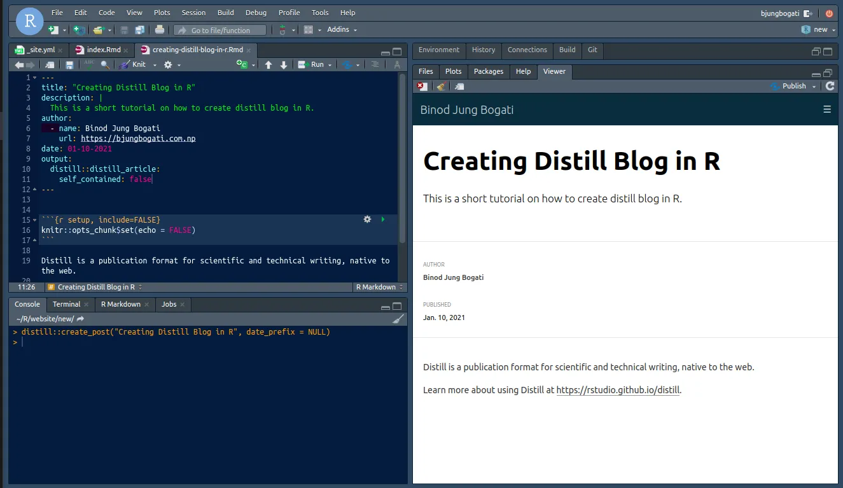Click the insert new code chunk icon

coord(242,64)
